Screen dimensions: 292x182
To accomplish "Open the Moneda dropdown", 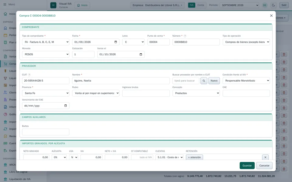I will pos(46,54).
